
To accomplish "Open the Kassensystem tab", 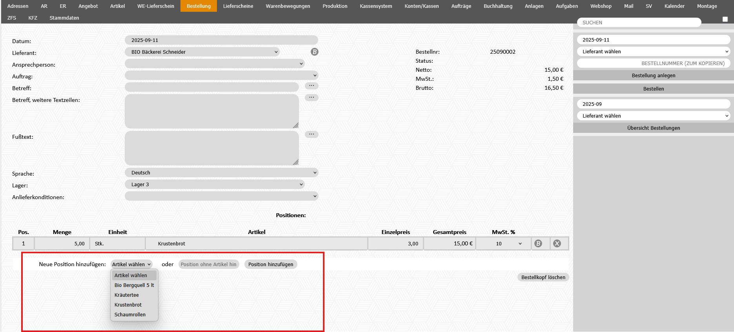I will point(376,6).
